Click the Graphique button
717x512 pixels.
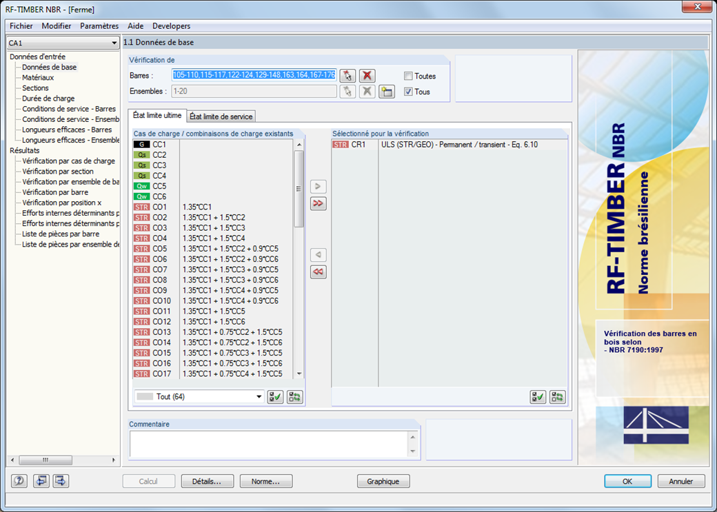pyautogui.click(x=383, y=481)
